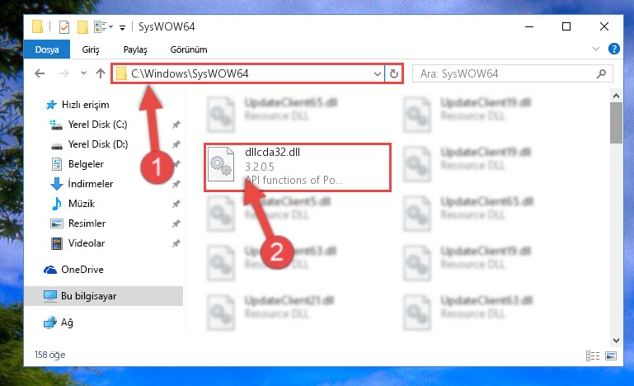Screen dimensions: 634x386
Task: Go up one folder level
Action: pos(101,73)
